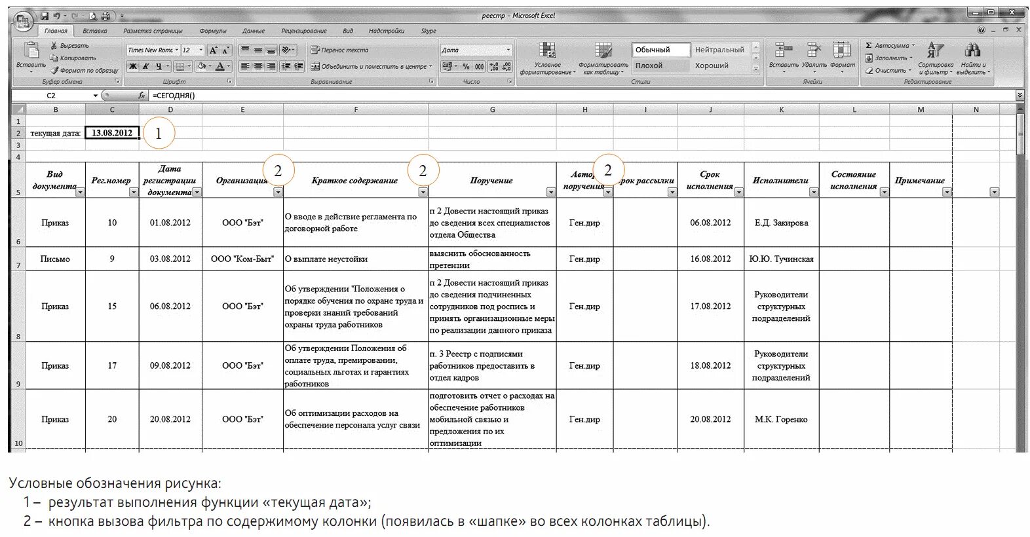The height and width of the screenshot is (537, 1030).
Task: Open the fill color dropdown arrow
Action: point(210,66)
